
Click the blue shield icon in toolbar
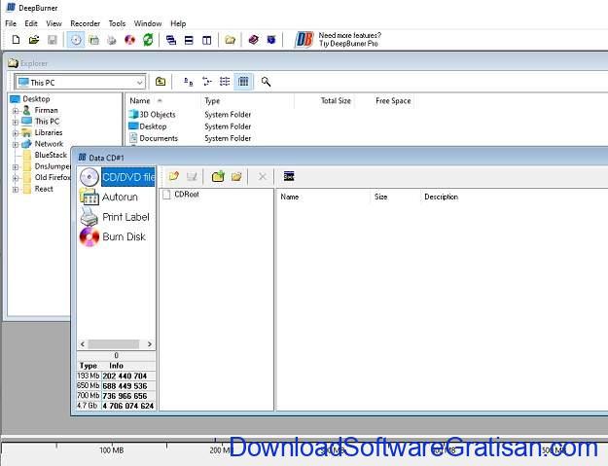271,40
